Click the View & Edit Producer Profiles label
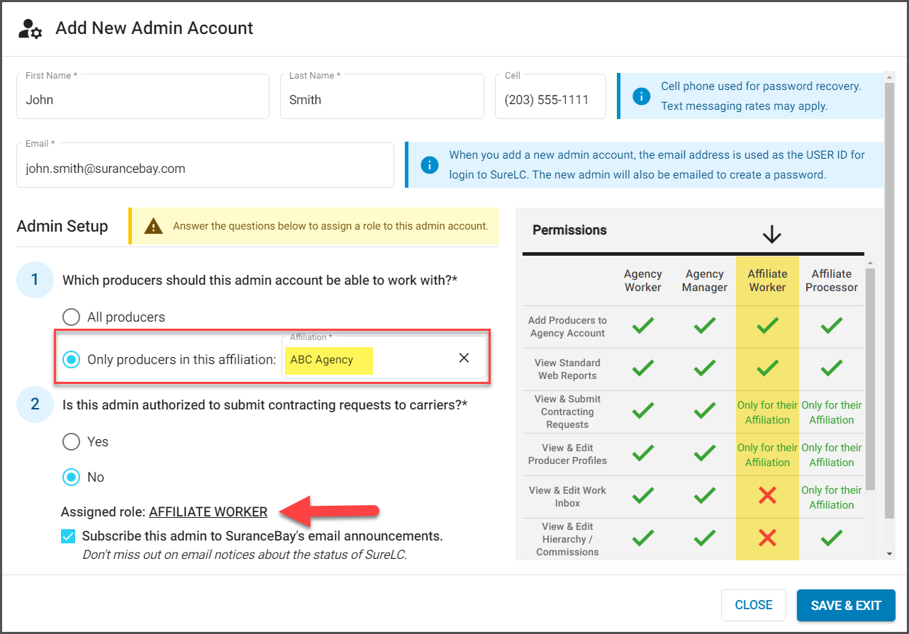 pyautogui.click(x=567, y=454)
